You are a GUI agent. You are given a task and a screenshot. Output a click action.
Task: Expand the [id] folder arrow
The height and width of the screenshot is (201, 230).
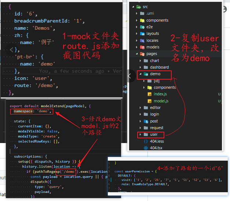(x=144, y=81)
